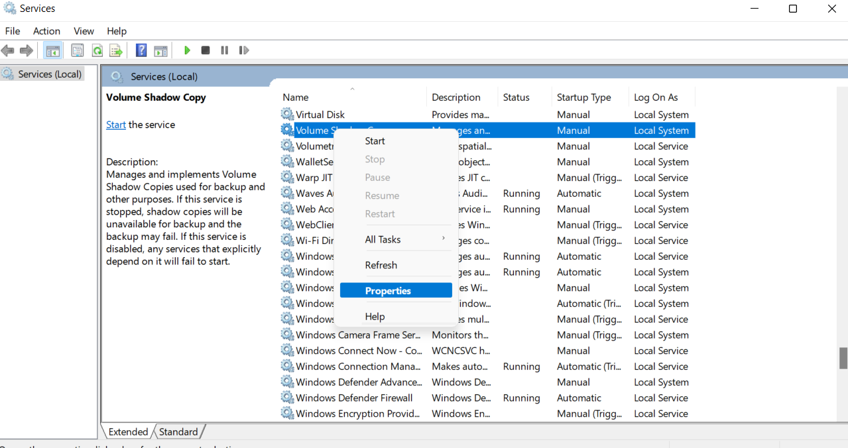The width and height of the screenshot is (848, 448).
Task: Sort services by Name column header
Action: click(296, 97)
